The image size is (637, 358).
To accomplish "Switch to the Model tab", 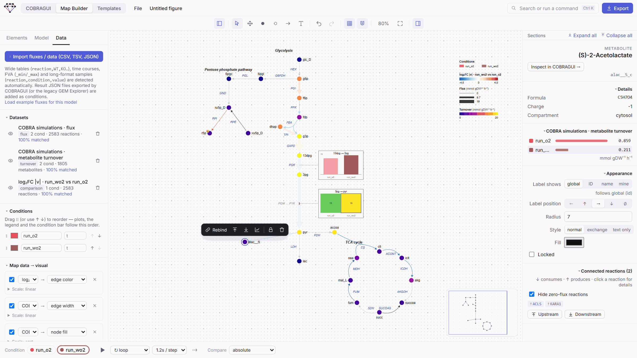I will (x=41, y=38).
